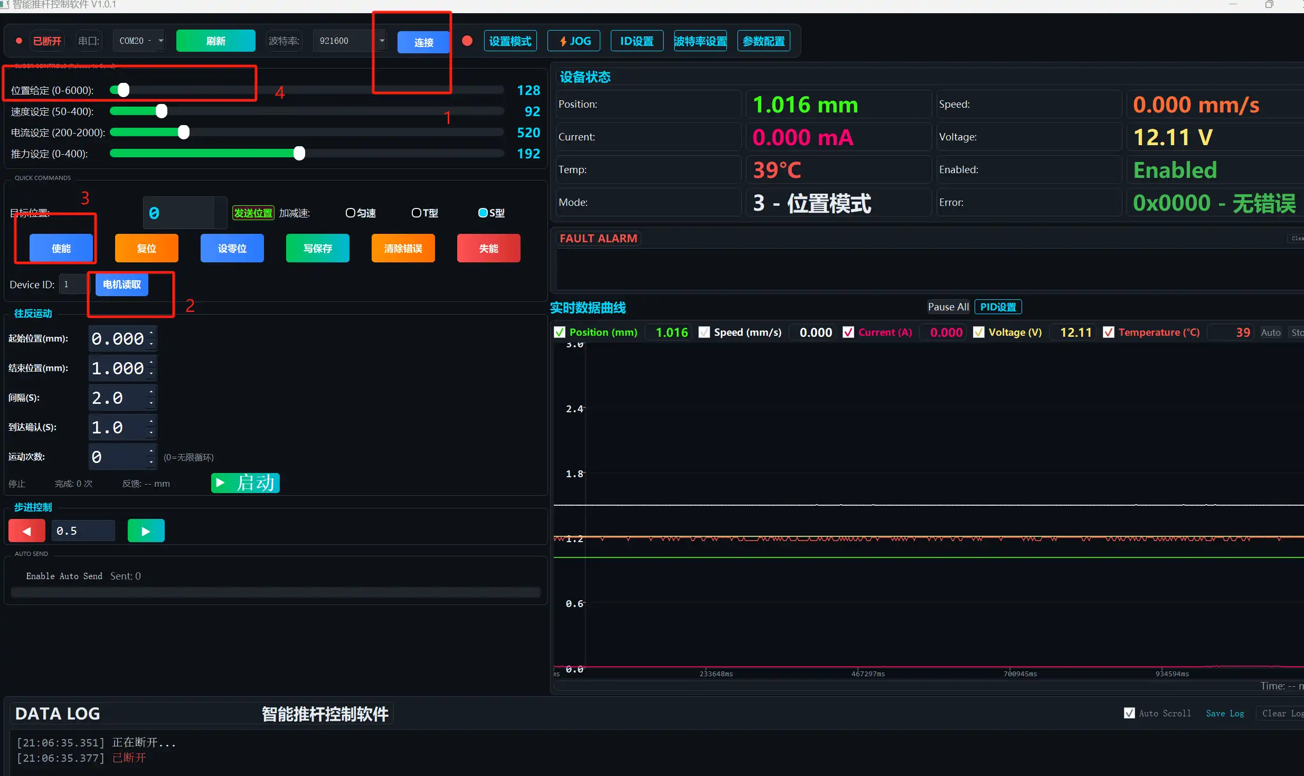Adjust the 电流设定 current slider handle

pyautogui.click(x=184, y=132)
